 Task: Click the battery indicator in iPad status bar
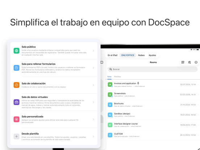(197, 50)
